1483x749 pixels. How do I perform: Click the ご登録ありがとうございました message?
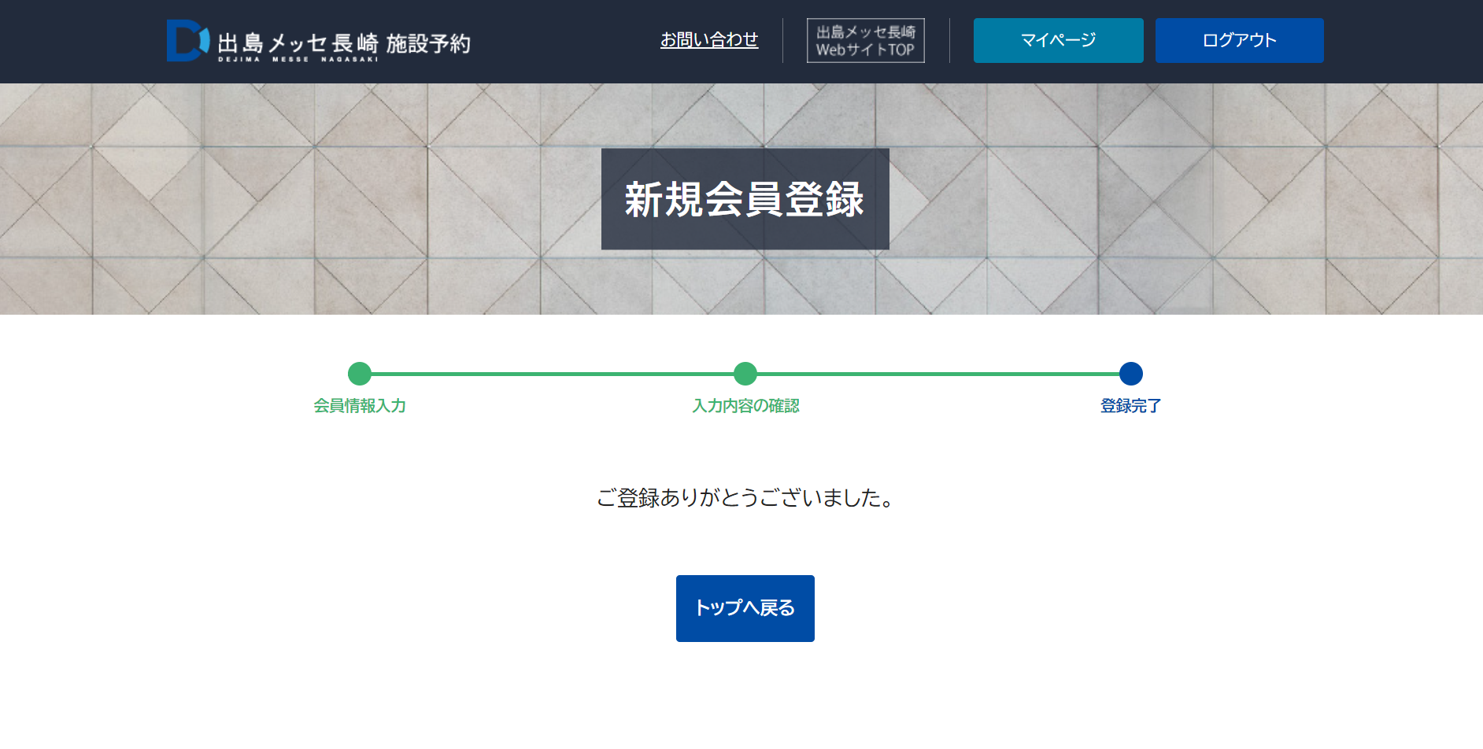point(745,498)
